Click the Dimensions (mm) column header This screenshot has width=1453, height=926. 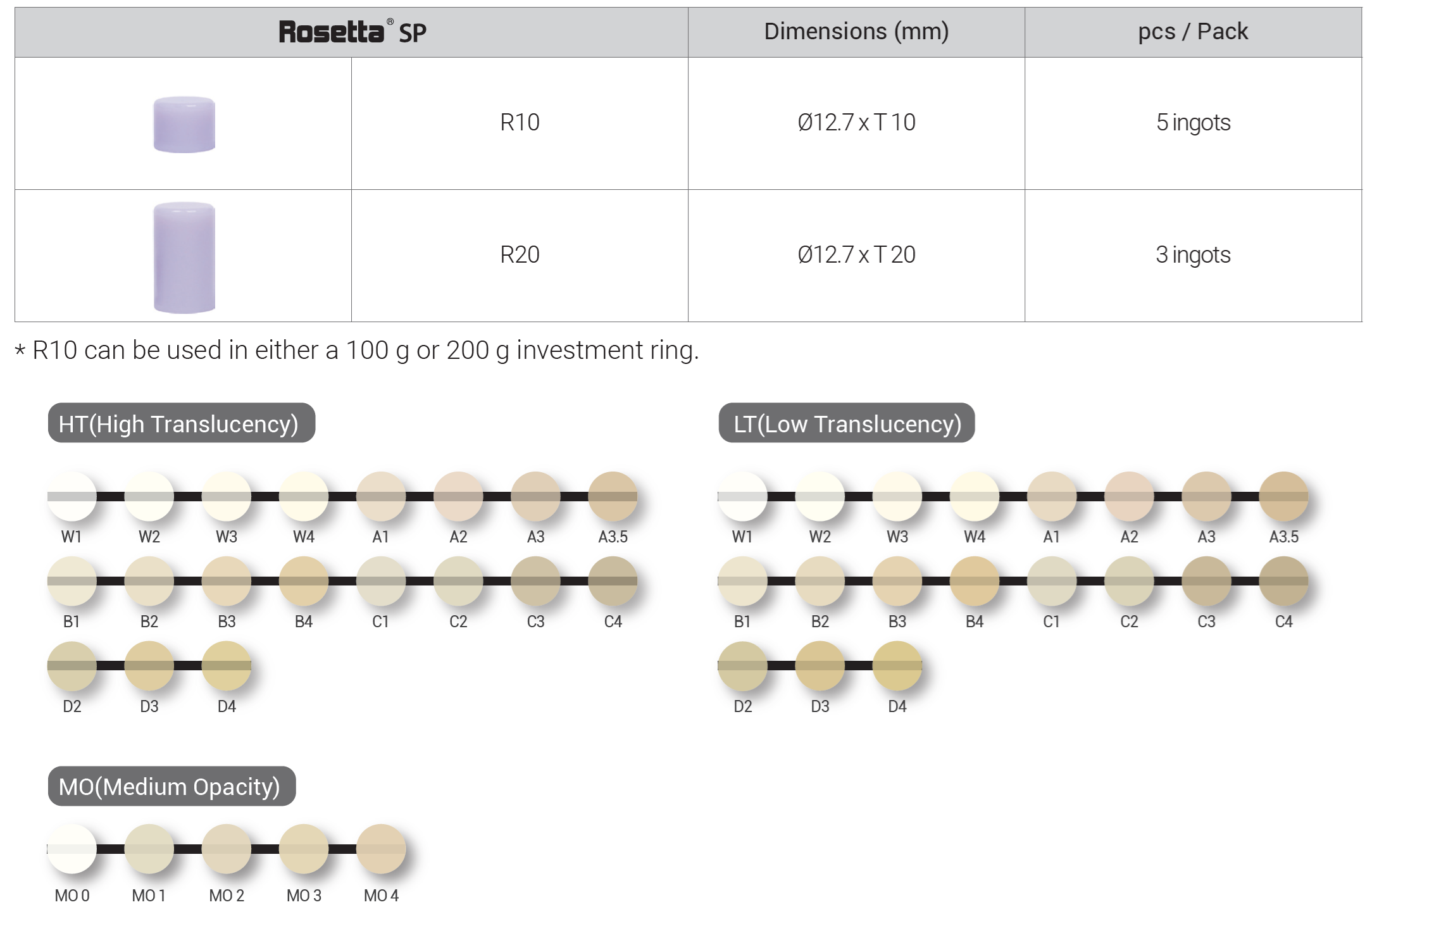tap(856, 32)
